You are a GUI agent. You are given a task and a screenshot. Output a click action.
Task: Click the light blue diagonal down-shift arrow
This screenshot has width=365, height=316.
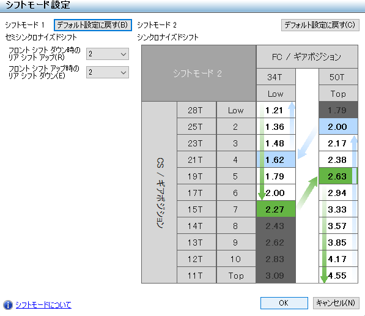pyautogui.click(x=308, y=143)
